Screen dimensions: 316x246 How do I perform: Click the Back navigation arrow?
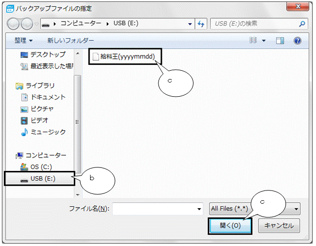tap(13, 24)
